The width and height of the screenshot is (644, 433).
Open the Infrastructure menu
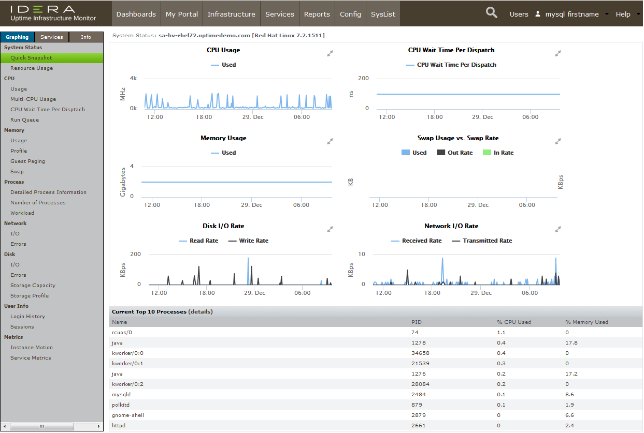click(x=231, y=14)
